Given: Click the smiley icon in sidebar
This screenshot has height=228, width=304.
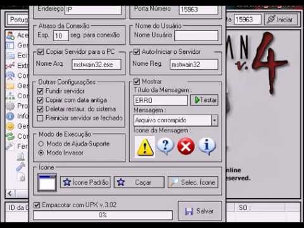Looking at the screenshot, I should [10, 126].
